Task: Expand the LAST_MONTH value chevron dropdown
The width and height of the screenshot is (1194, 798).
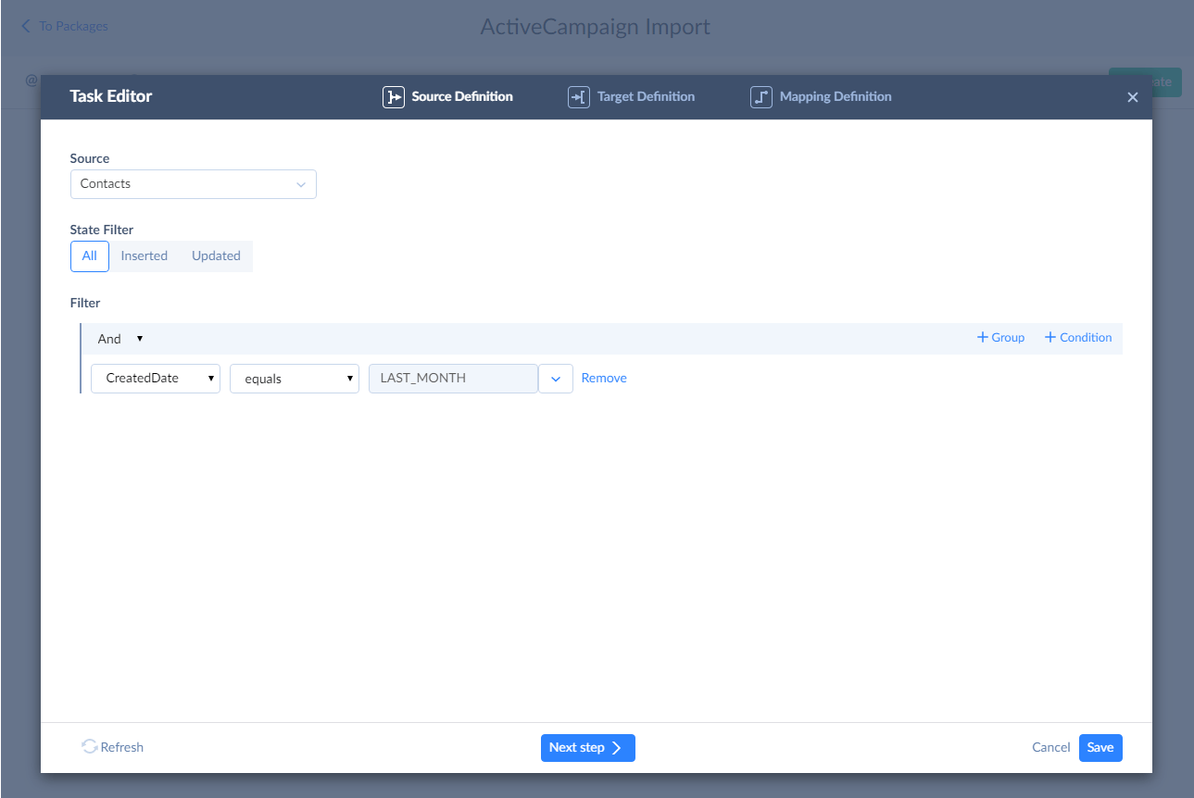Action: click(x=556, y=379)
